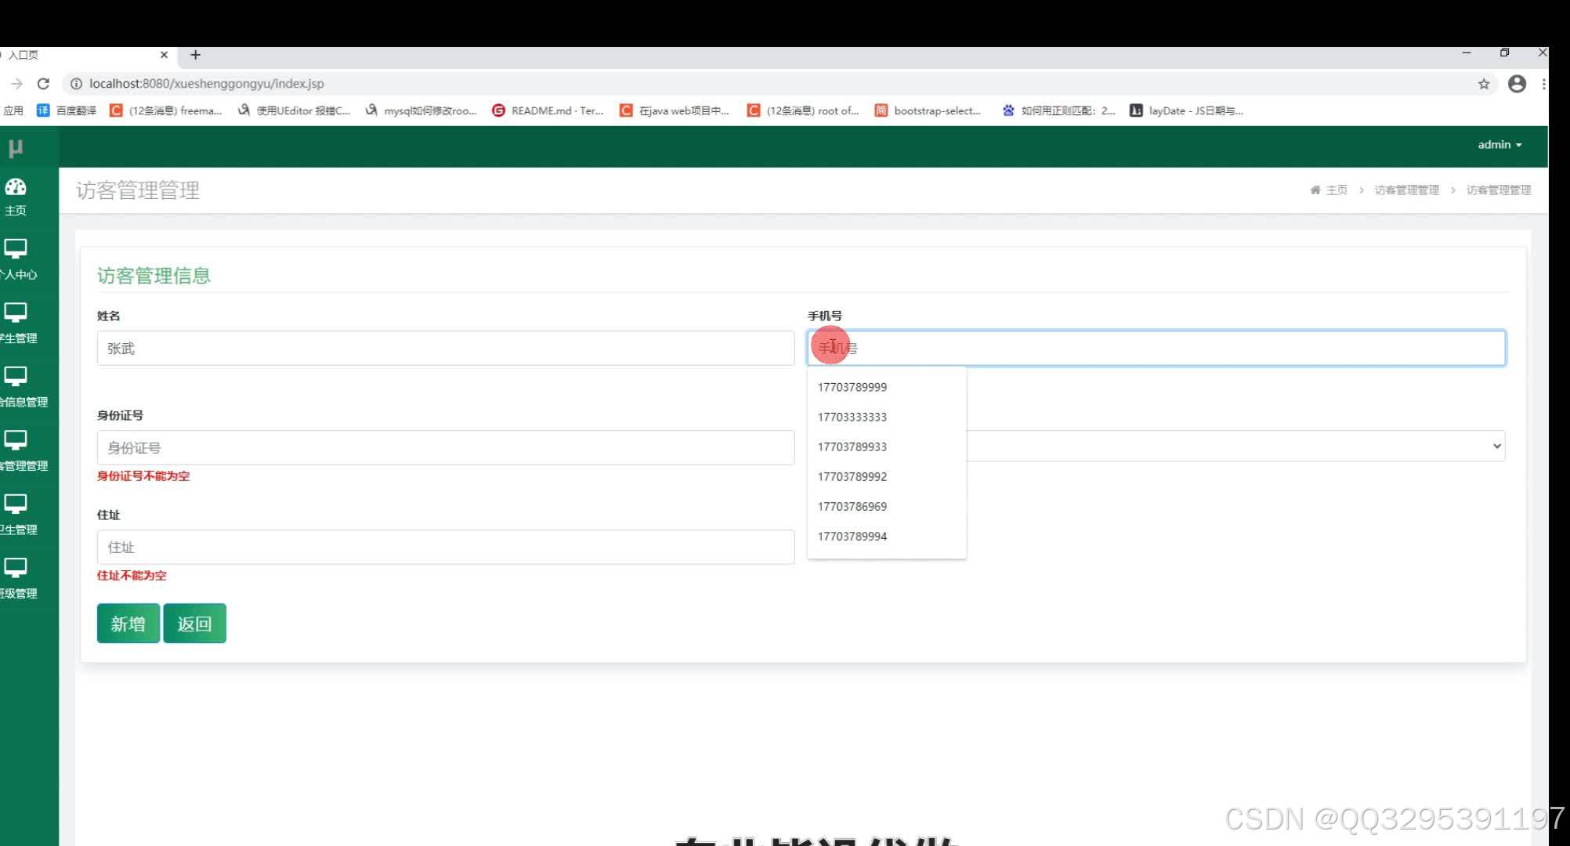Go forward with browser arrow
1570x846 pixels.
point(16,84)
